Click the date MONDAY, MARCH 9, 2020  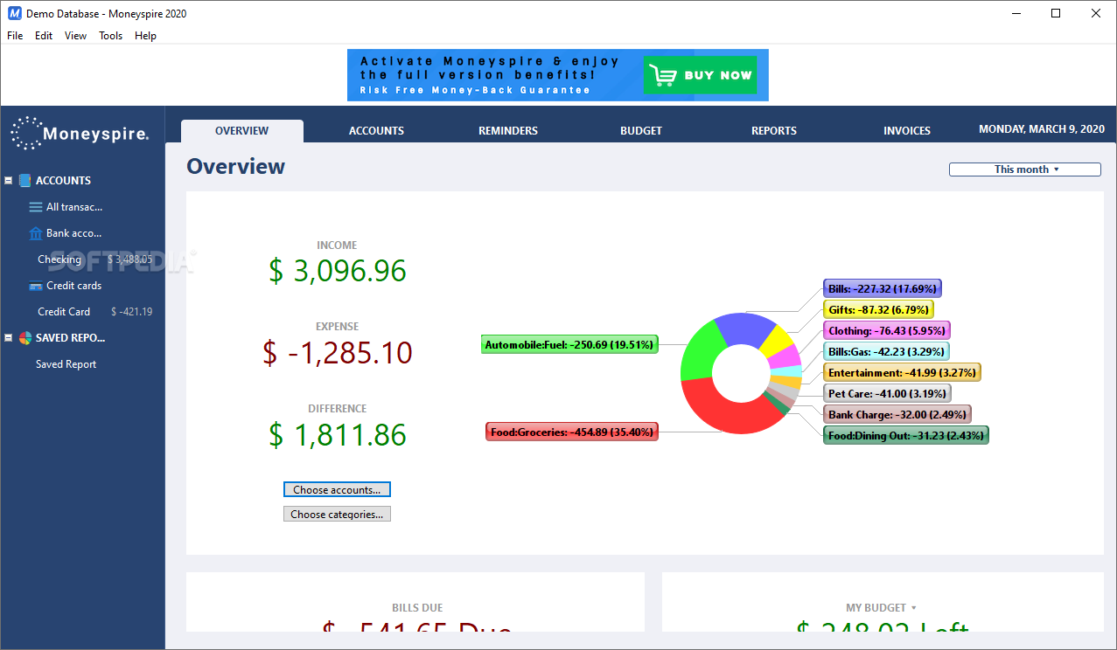[x=1041, y=129]
